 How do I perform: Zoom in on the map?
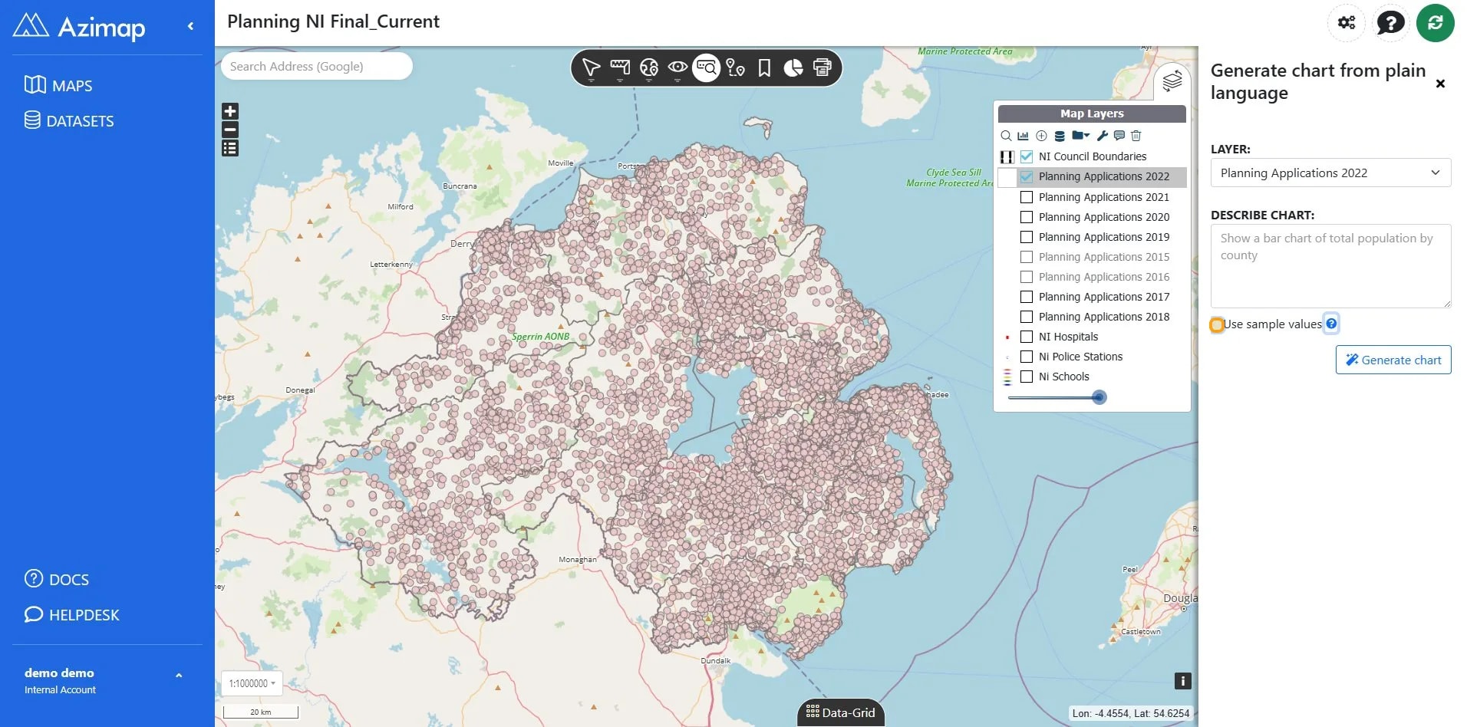[230, 111]
